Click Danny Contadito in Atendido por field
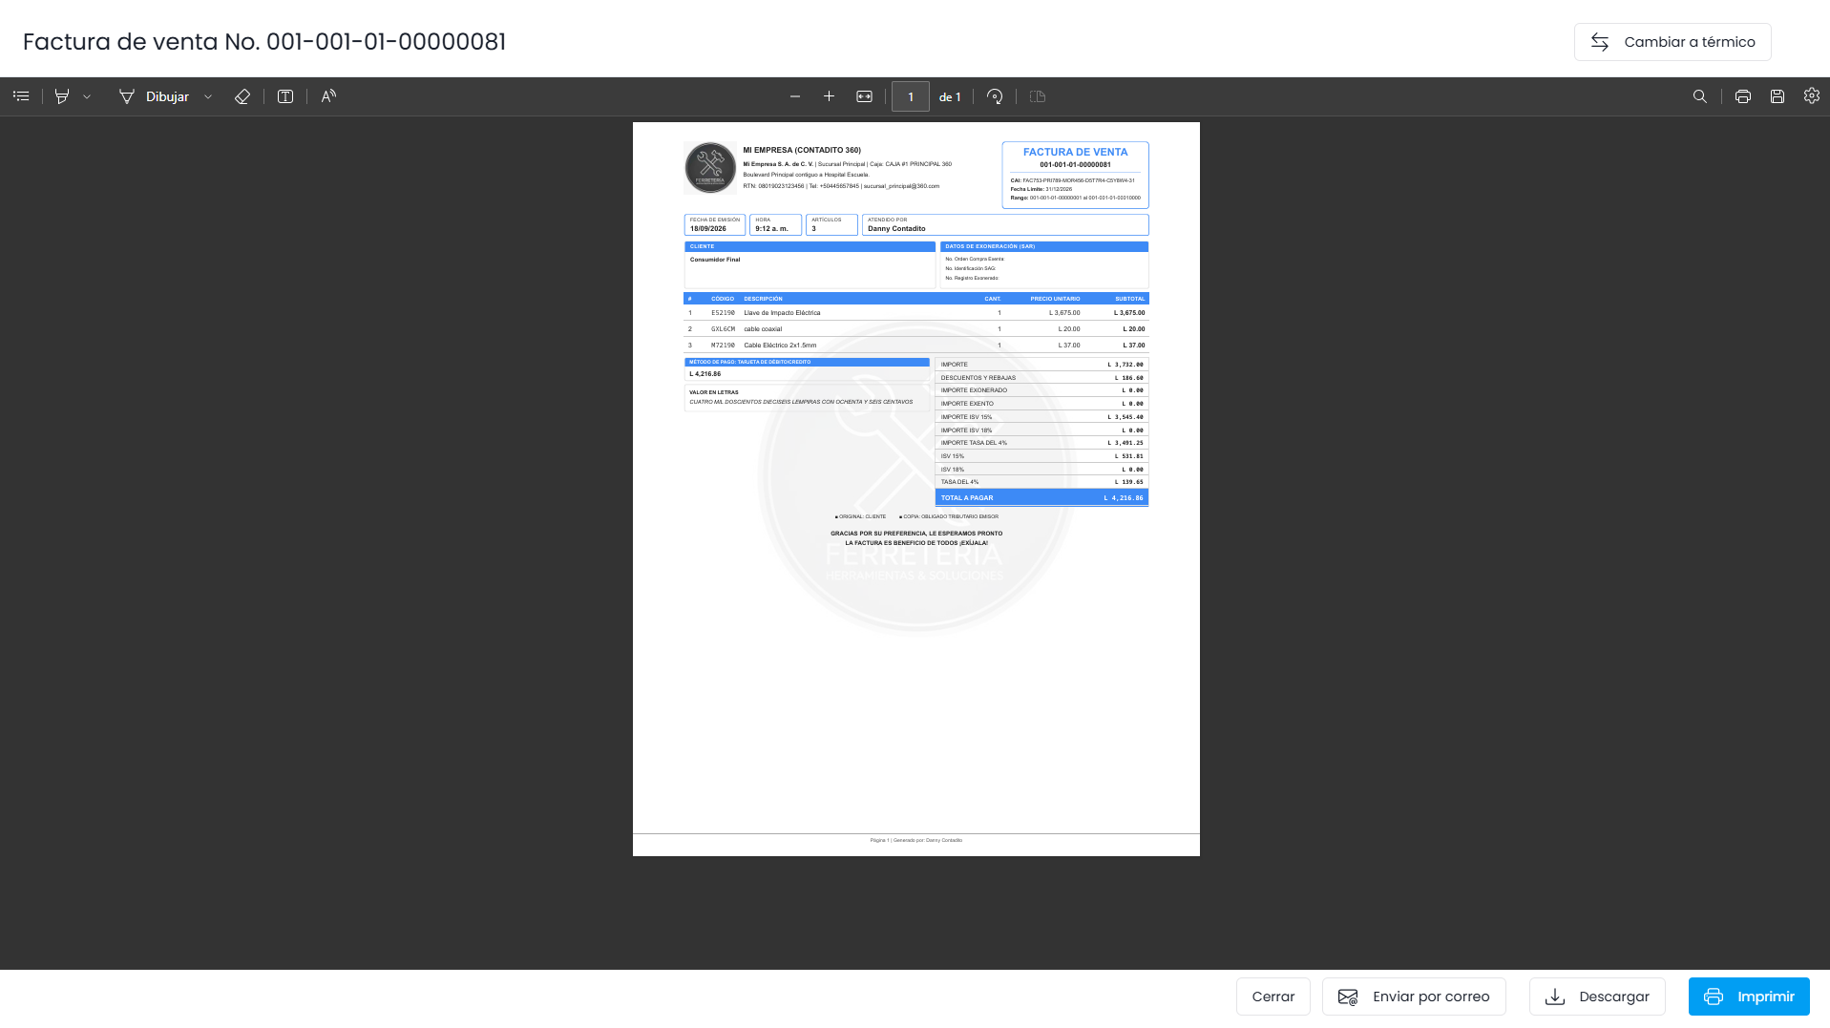The width and height of the screenshot is (1830, 1028). [x=896, y=229]
